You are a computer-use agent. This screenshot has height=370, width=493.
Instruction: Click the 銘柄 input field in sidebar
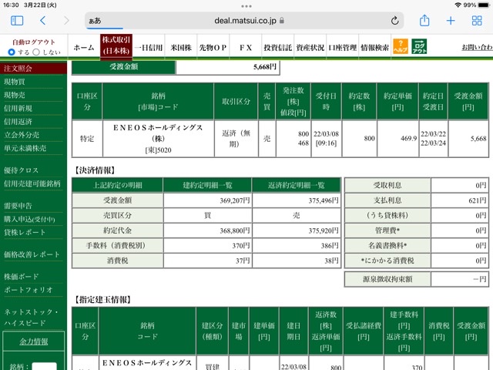pos(45,367)
